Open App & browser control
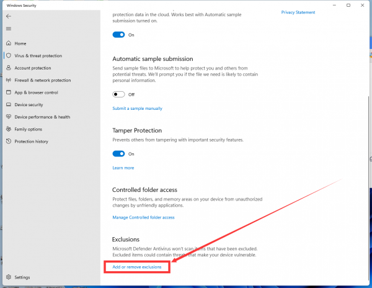 (37, 92)
